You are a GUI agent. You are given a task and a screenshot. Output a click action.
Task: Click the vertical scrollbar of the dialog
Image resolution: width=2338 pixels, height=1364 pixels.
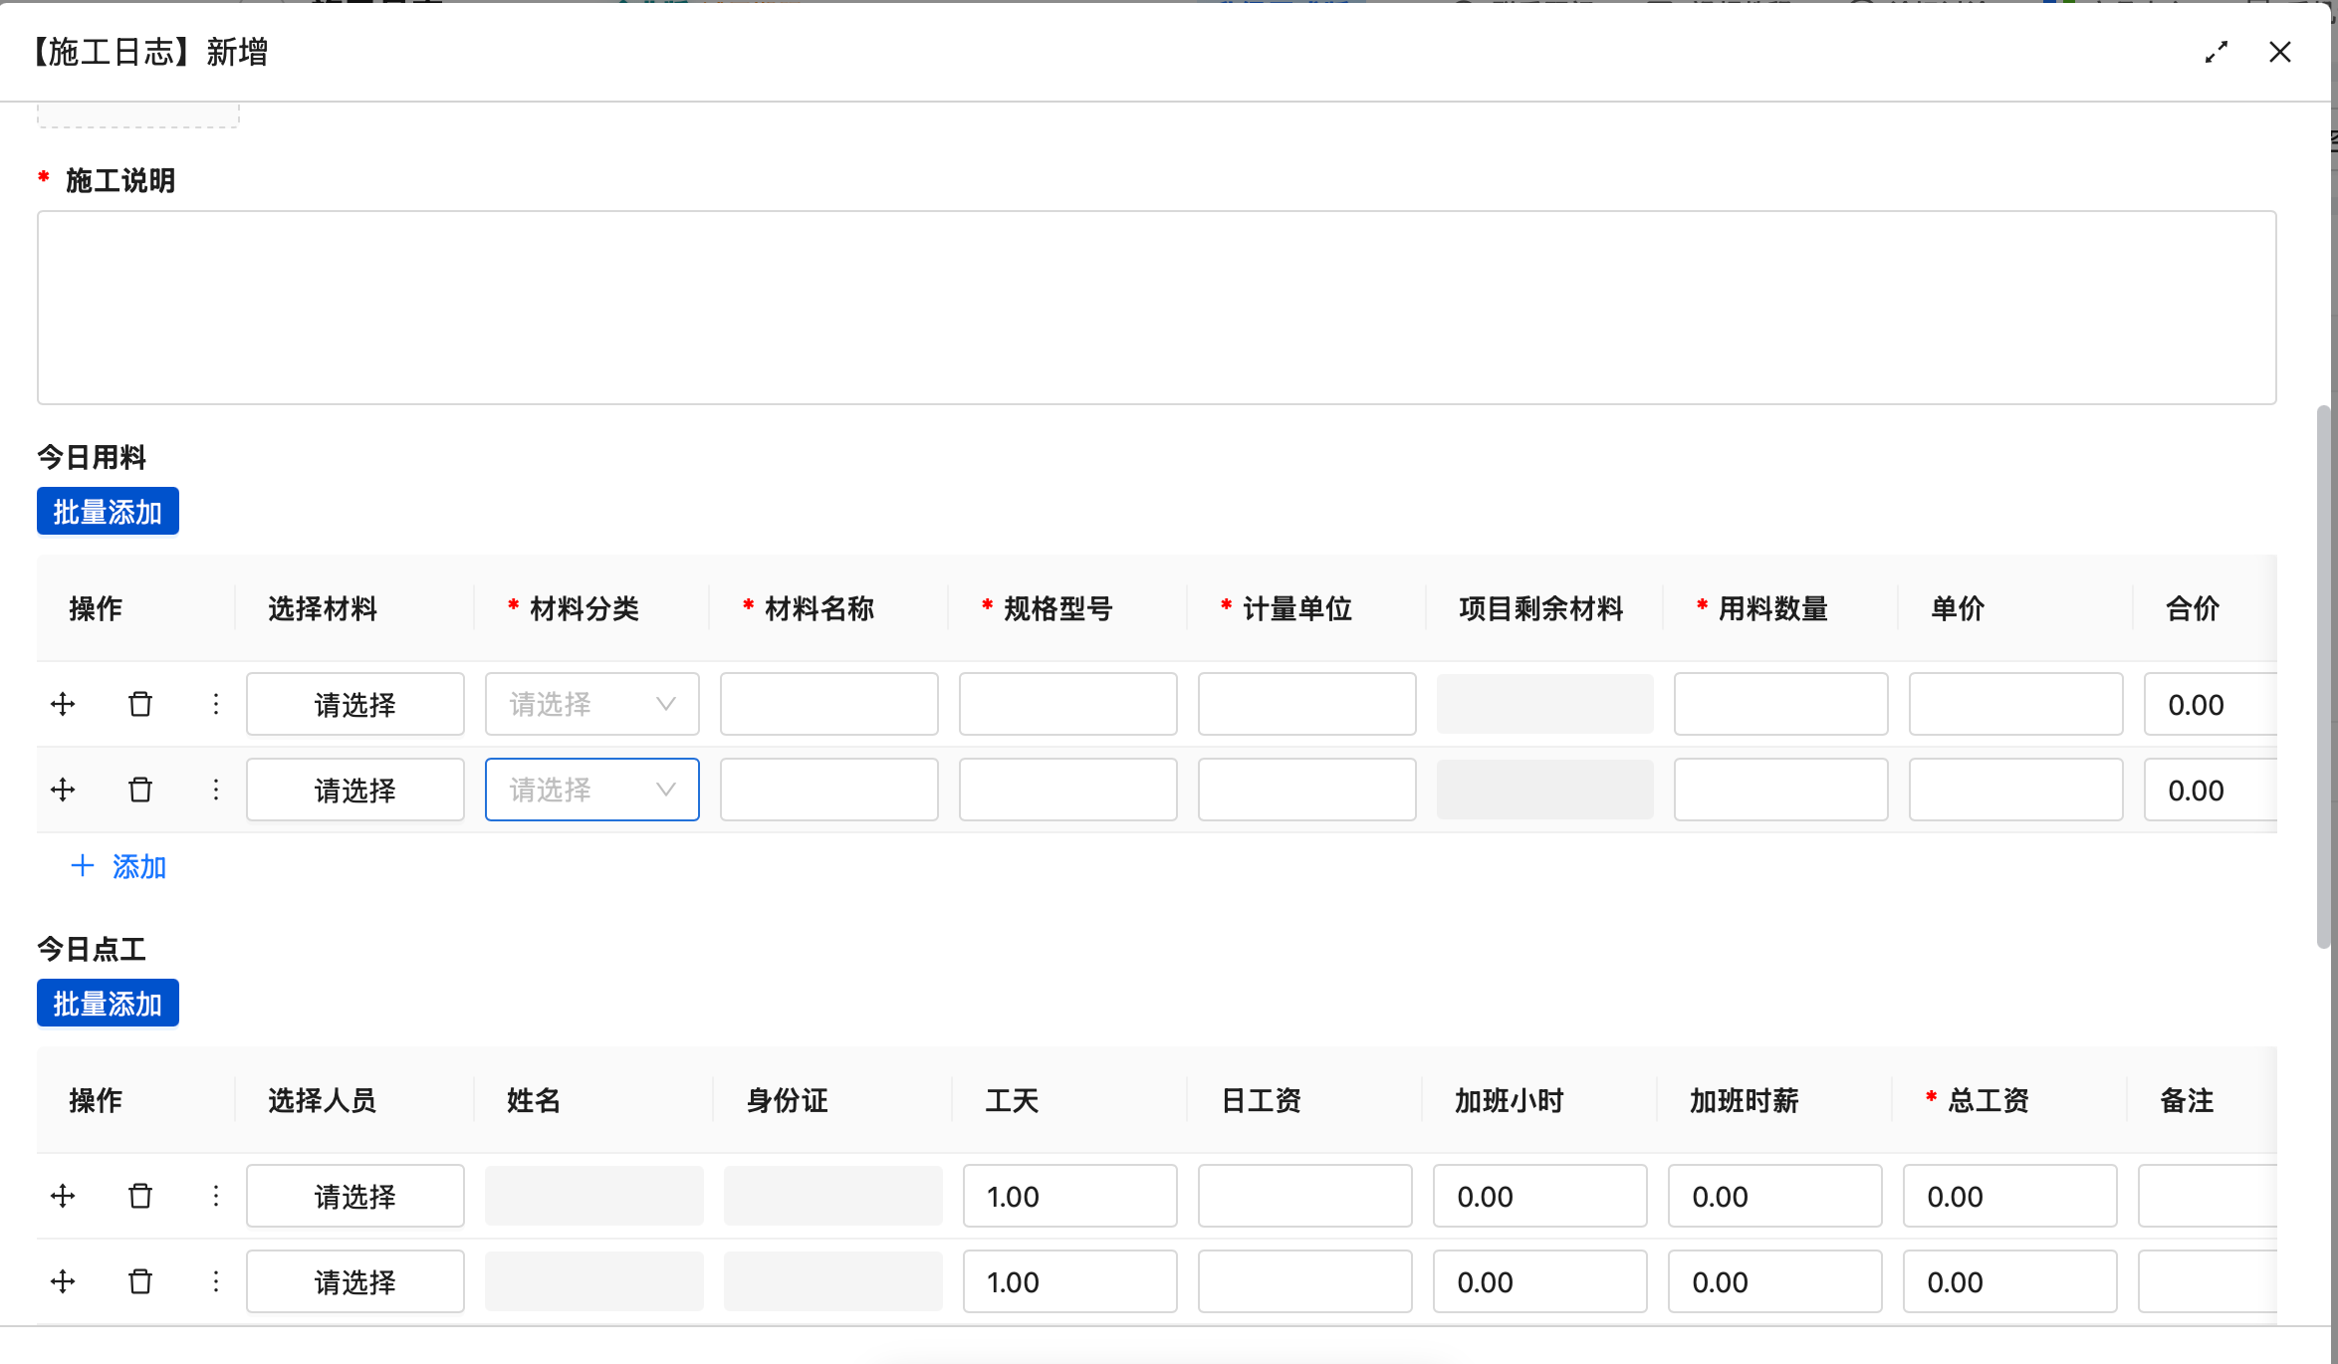pyautogui.click(x=2324, y=677)
